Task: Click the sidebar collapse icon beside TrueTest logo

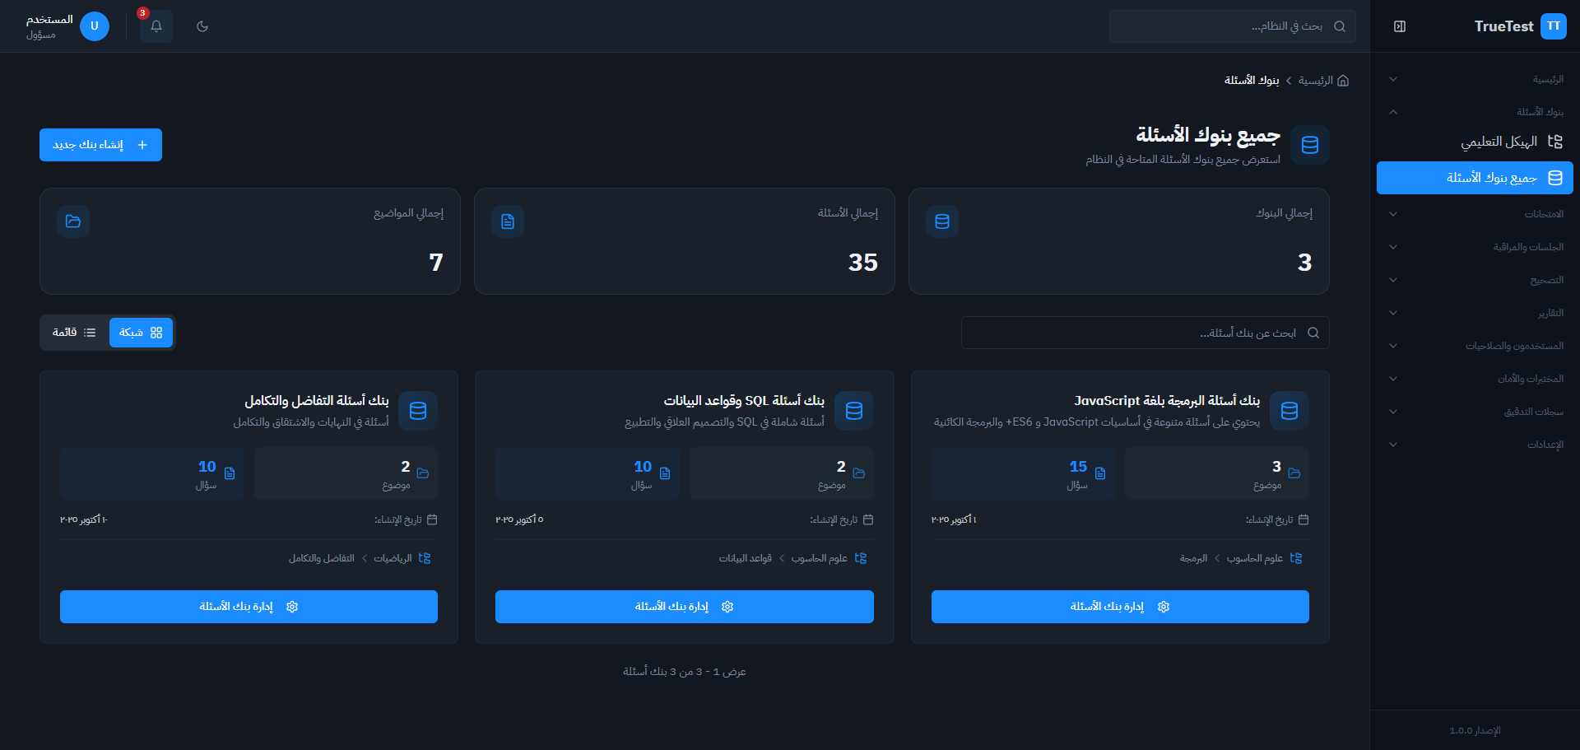Action: 1399,26
